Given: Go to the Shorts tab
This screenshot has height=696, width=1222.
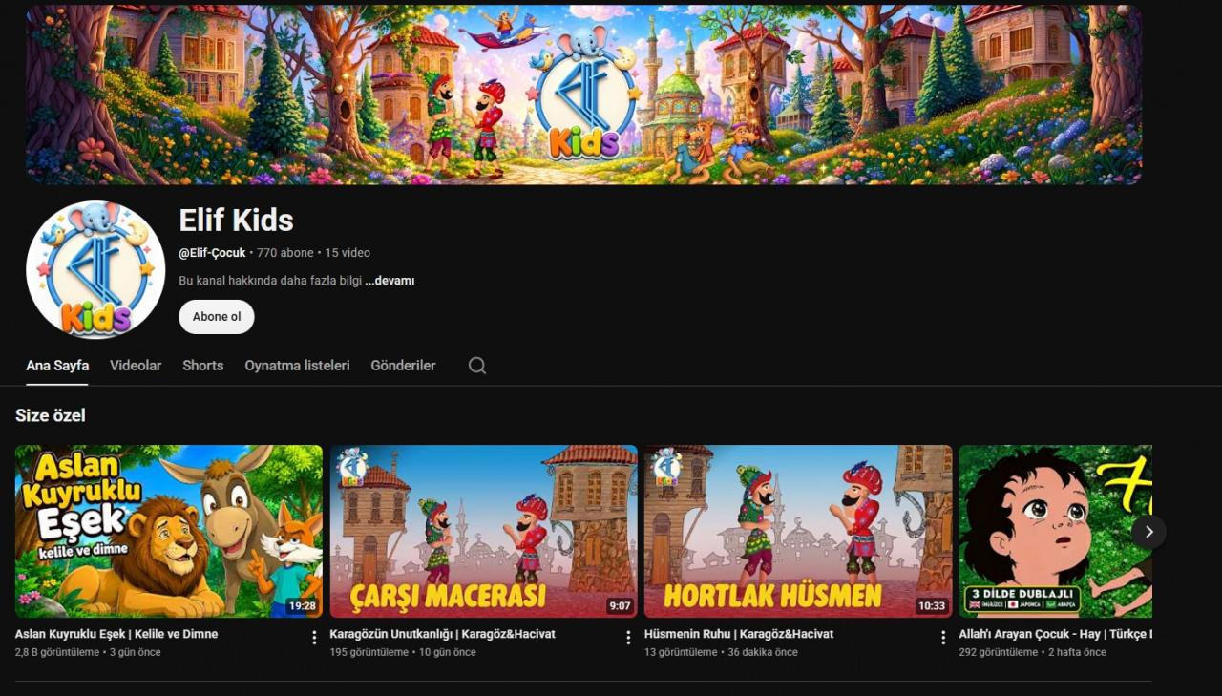Looking at the screenshot, I should (x=203, y=366).
